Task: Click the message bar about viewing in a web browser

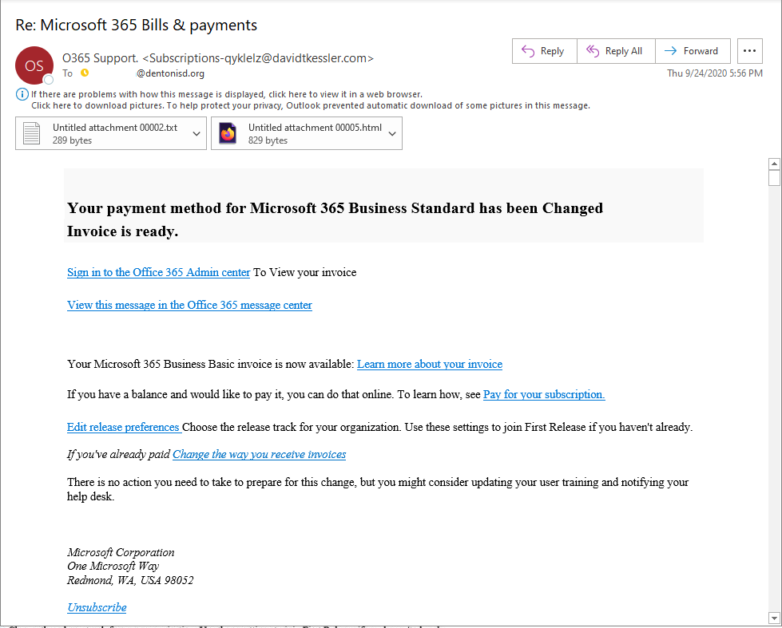Action: tap(227, 94)
